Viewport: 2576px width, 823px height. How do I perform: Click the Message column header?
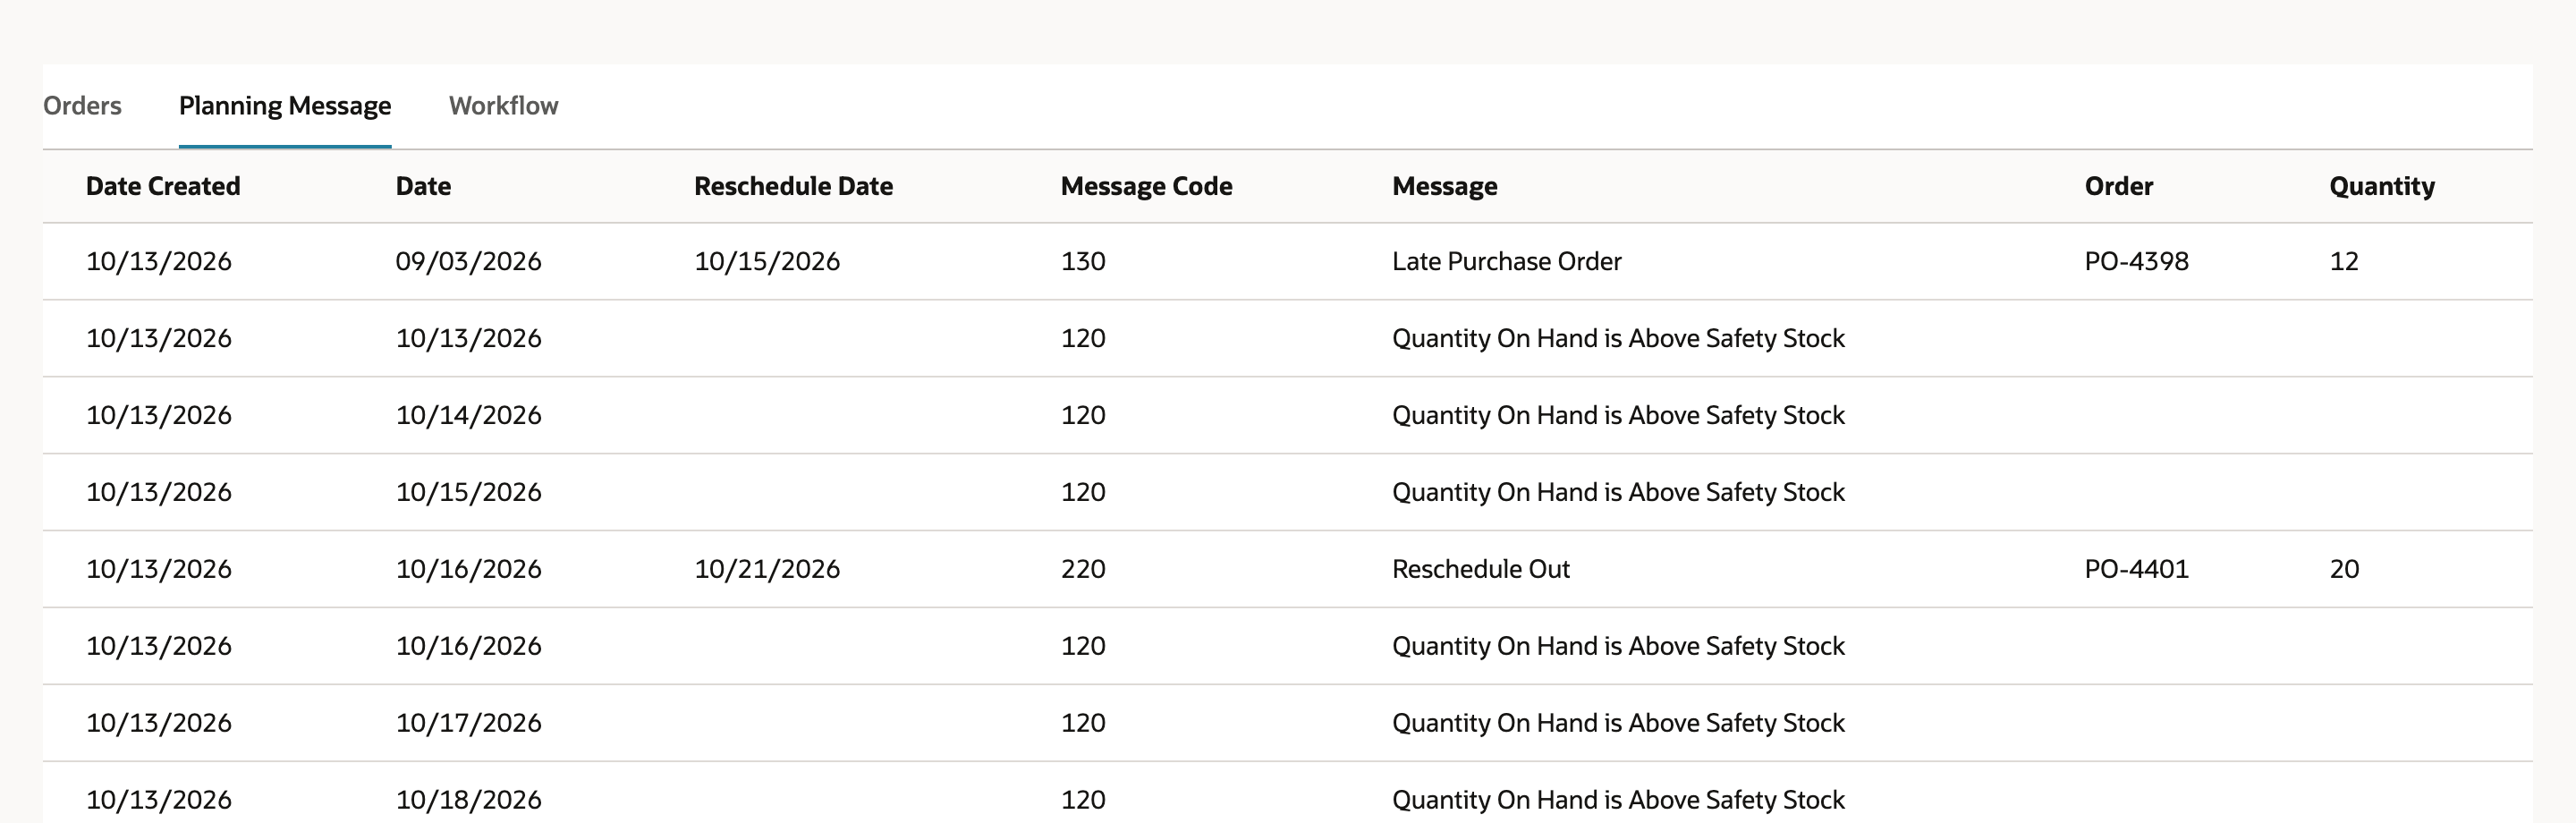coord(1444,186)
